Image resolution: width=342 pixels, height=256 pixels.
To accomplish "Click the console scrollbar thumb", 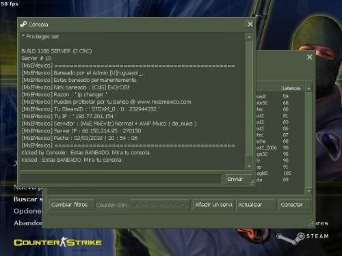I will [249, 159].
